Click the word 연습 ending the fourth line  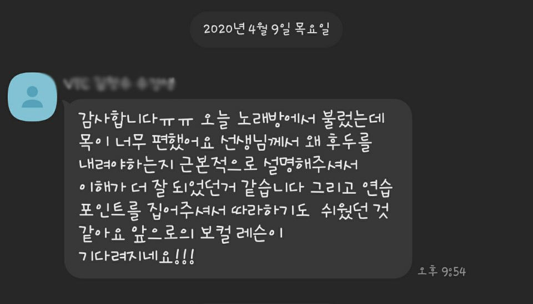click(378, 188)
